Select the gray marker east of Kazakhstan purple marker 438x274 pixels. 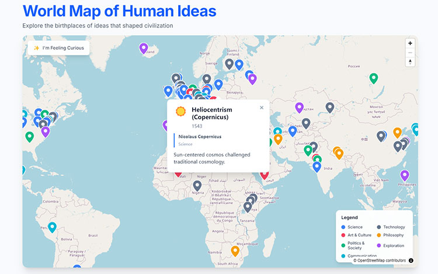point(330,107)
